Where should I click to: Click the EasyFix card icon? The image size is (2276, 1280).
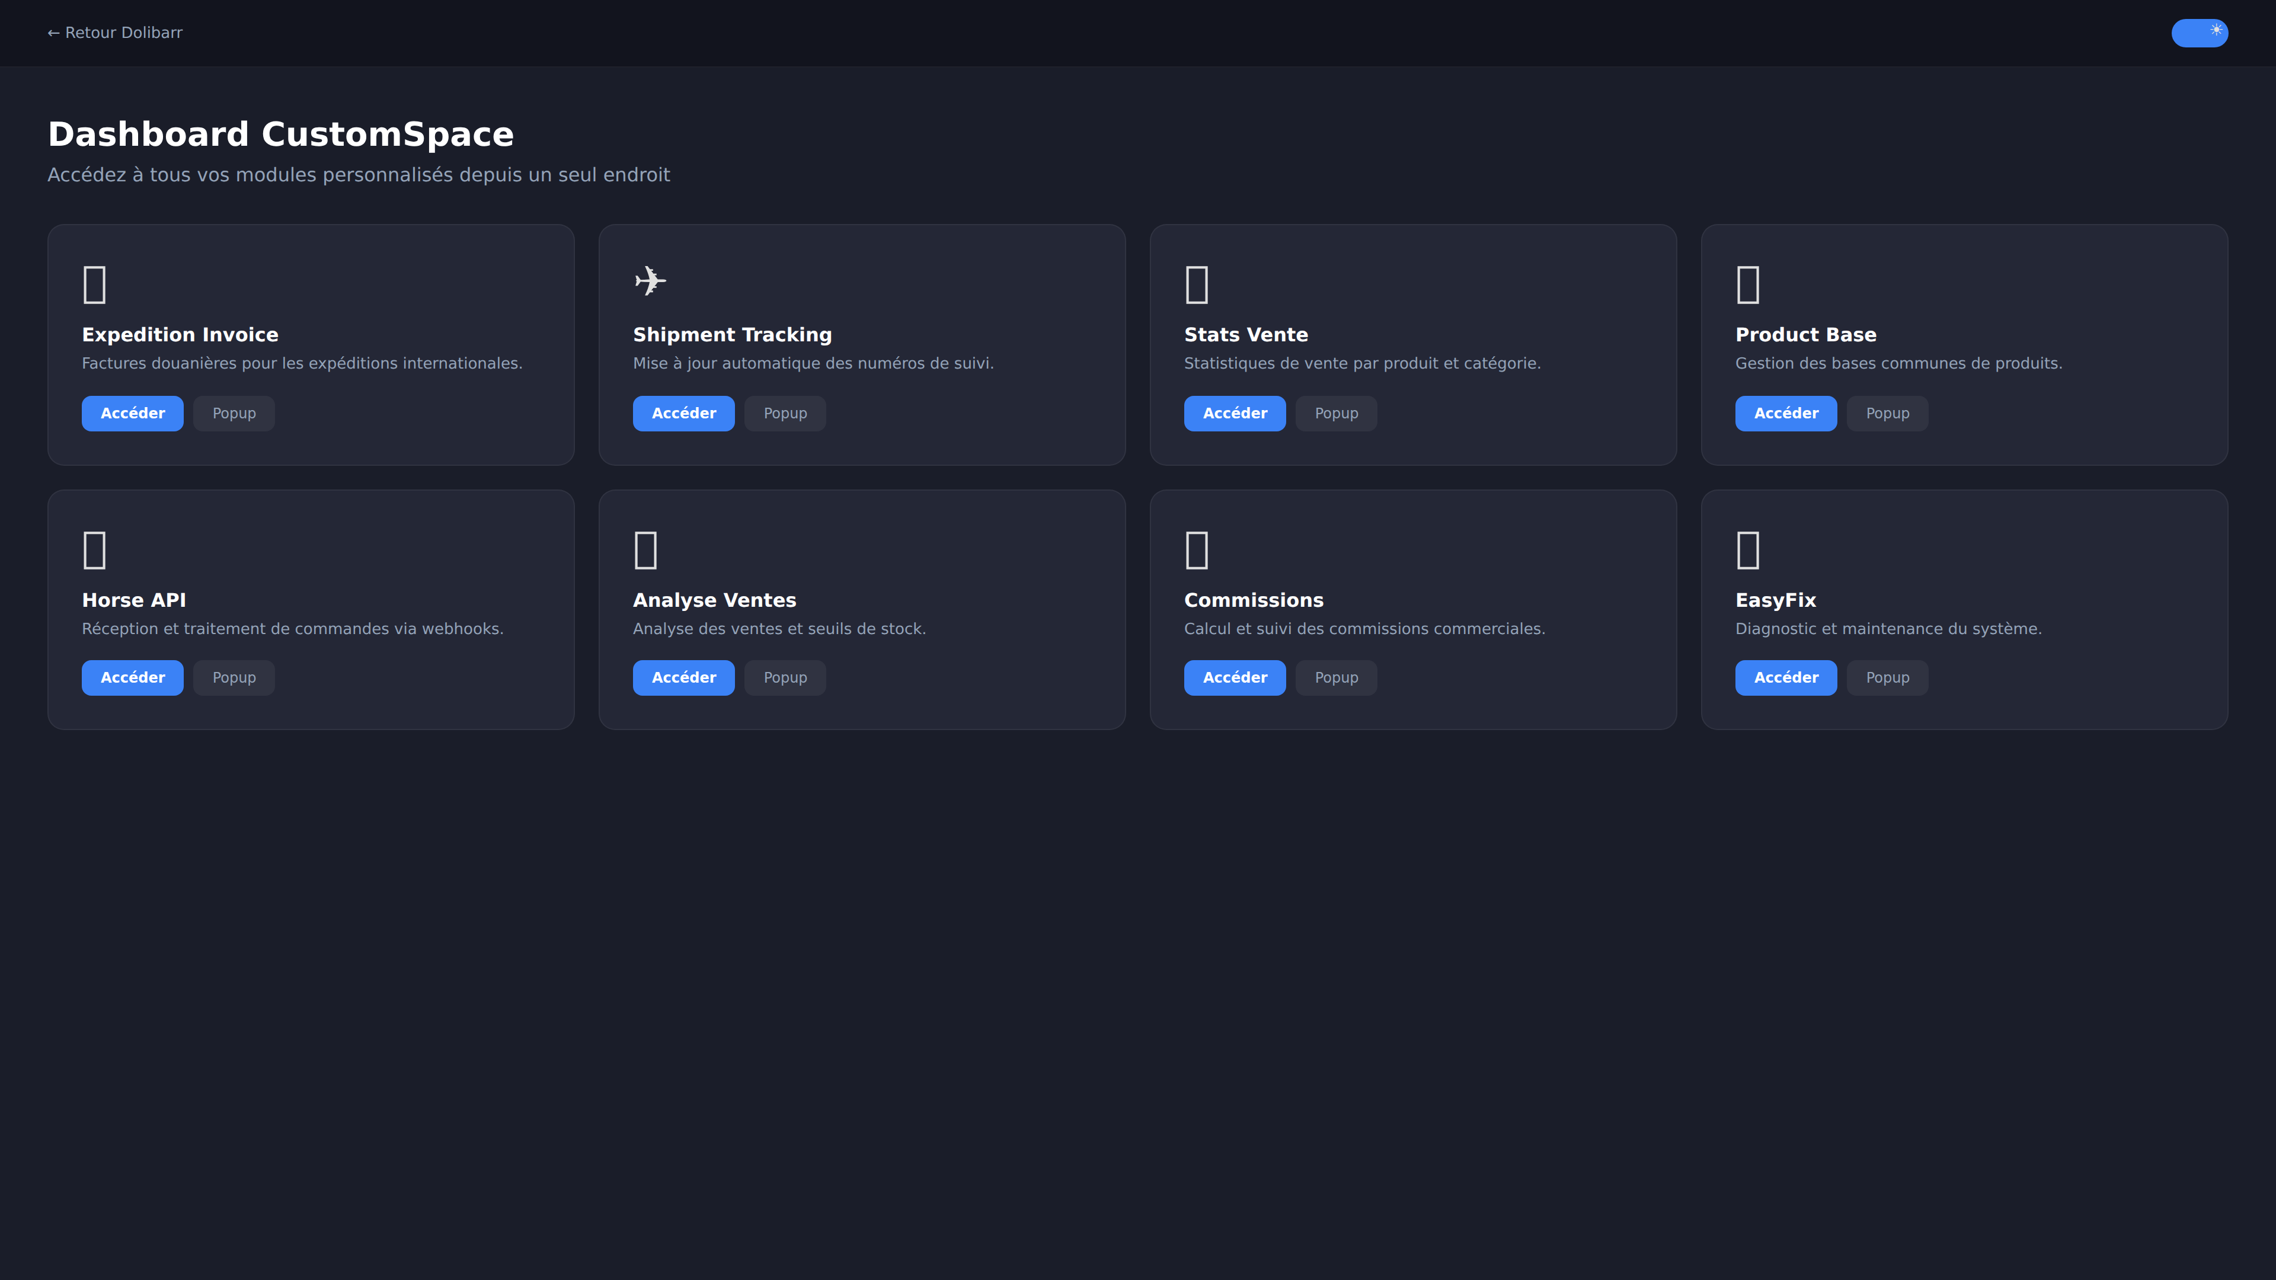(1748, 549)
